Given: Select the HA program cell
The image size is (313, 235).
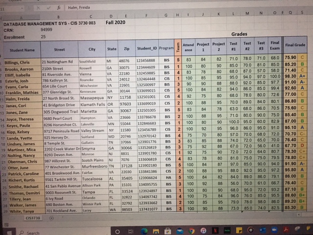Looking at the screenshot, I should coord(168,177).
